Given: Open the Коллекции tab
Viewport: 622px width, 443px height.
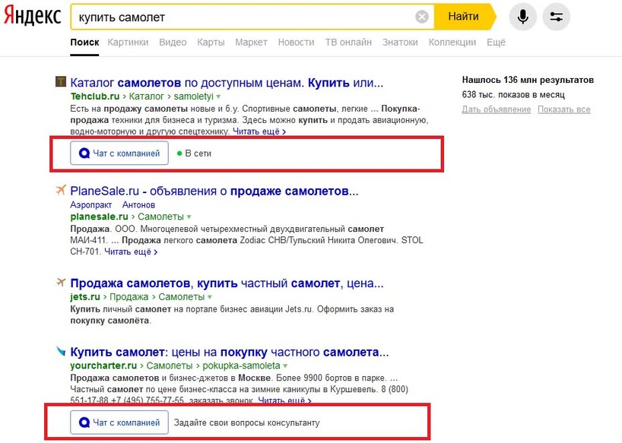Looking at the screenshot, I should [x=452, y=43].
